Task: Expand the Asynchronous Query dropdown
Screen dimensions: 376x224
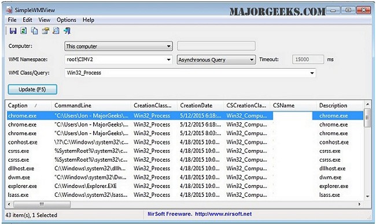Action: point(216,59)
